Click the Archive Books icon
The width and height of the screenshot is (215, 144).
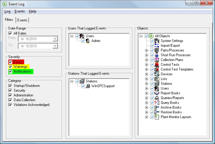pos(157,107)
